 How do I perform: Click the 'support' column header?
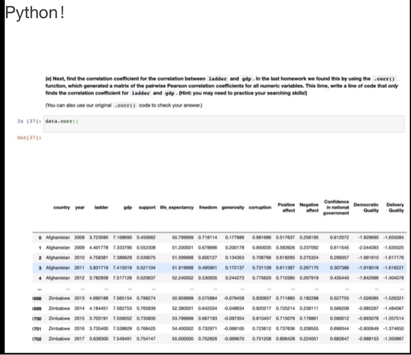pos(147,208)
